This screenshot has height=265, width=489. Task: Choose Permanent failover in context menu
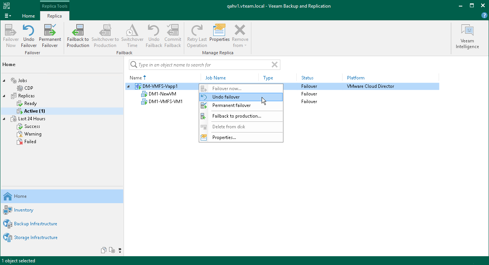[231, 105]
